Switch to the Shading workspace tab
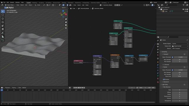 click(64, 3)
